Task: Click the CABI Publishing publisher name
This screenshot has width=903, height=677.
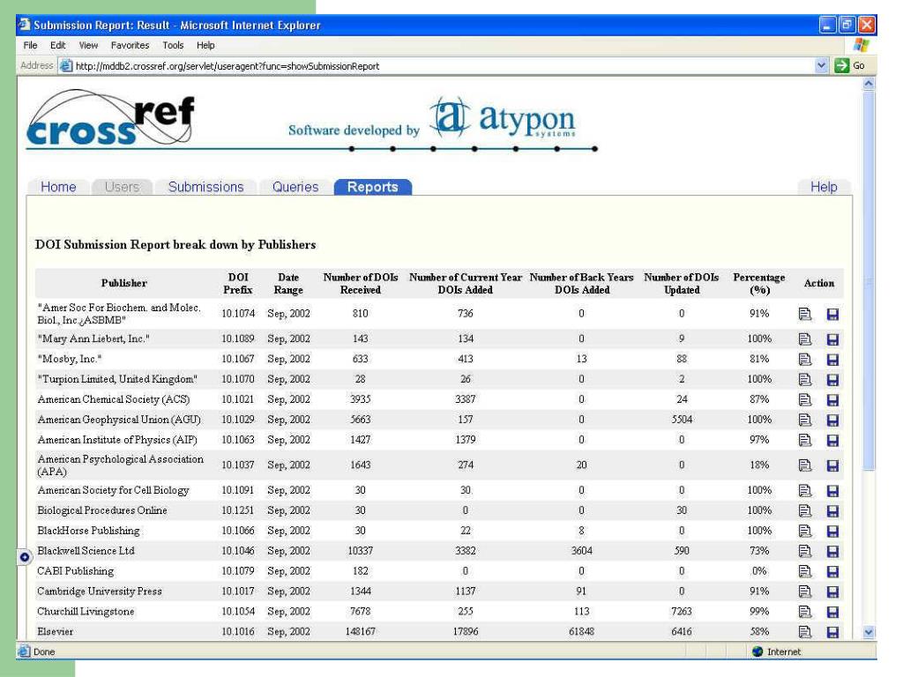Action: [76, 571]
